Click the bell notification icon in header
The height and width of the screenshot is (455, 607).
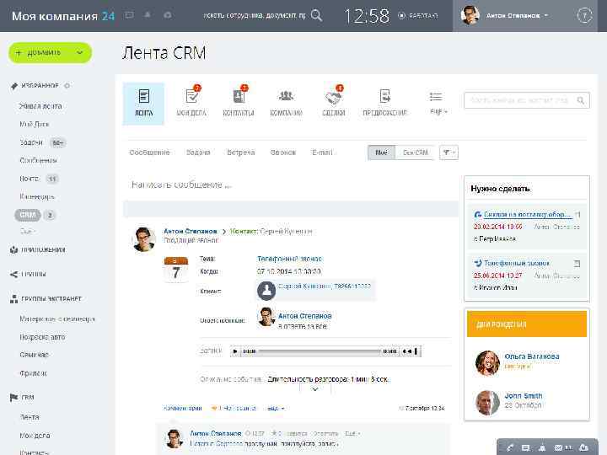pyautogui.click(x=148, y=15)
